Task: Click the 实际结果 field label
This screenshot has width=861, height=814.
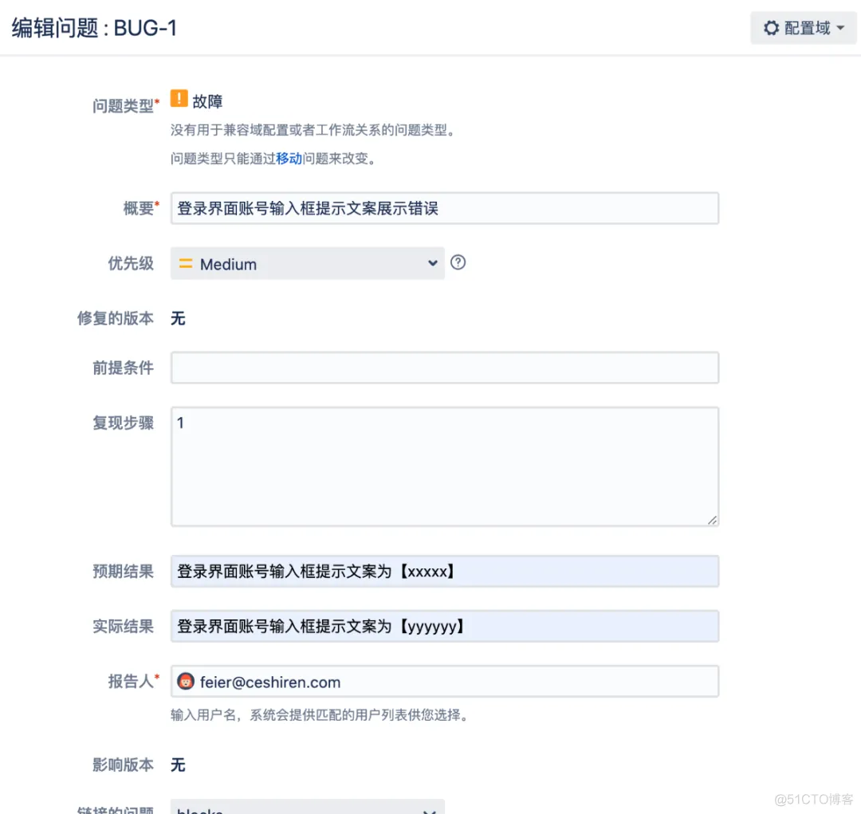Action: pyautogui.click(x=123, y=626)
